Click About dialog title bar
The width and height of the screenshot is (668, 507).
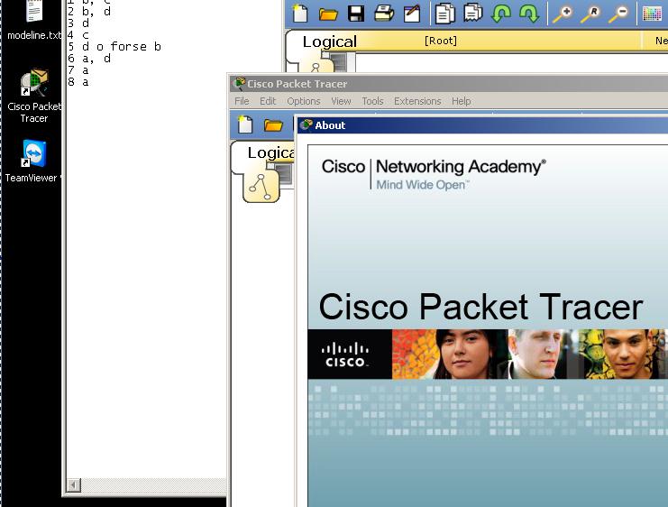482,125
